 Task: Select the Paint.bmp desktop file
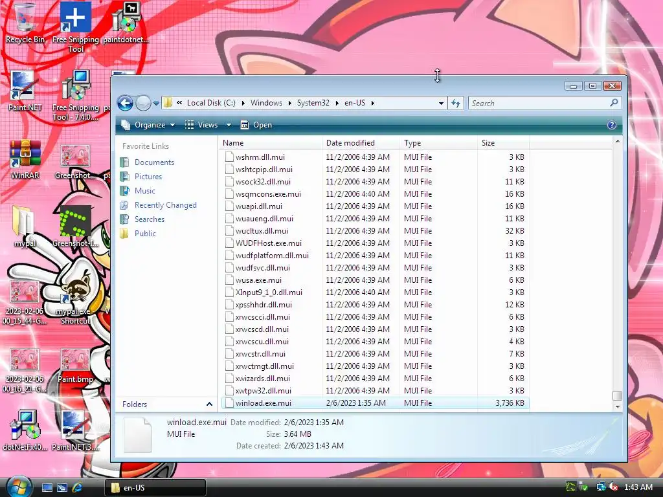[x=75, y=366]
